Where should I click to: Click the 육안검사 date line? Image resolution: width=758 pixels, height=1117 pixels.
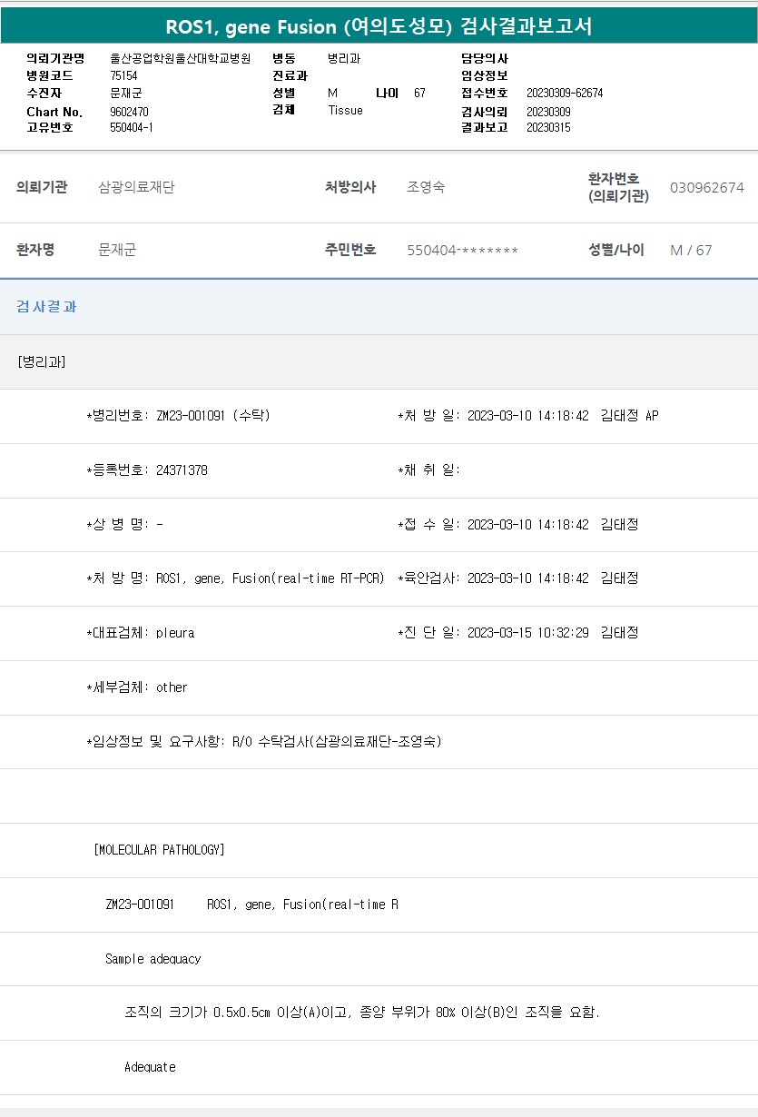(x=518, y=578)
